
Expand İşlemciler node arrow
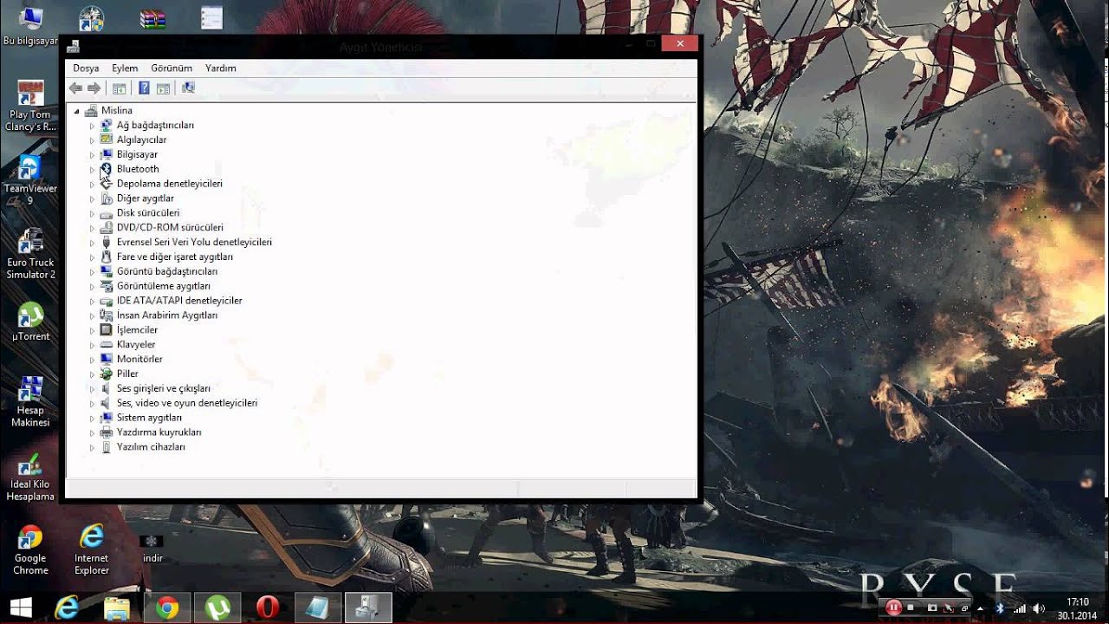click(92, 330)
